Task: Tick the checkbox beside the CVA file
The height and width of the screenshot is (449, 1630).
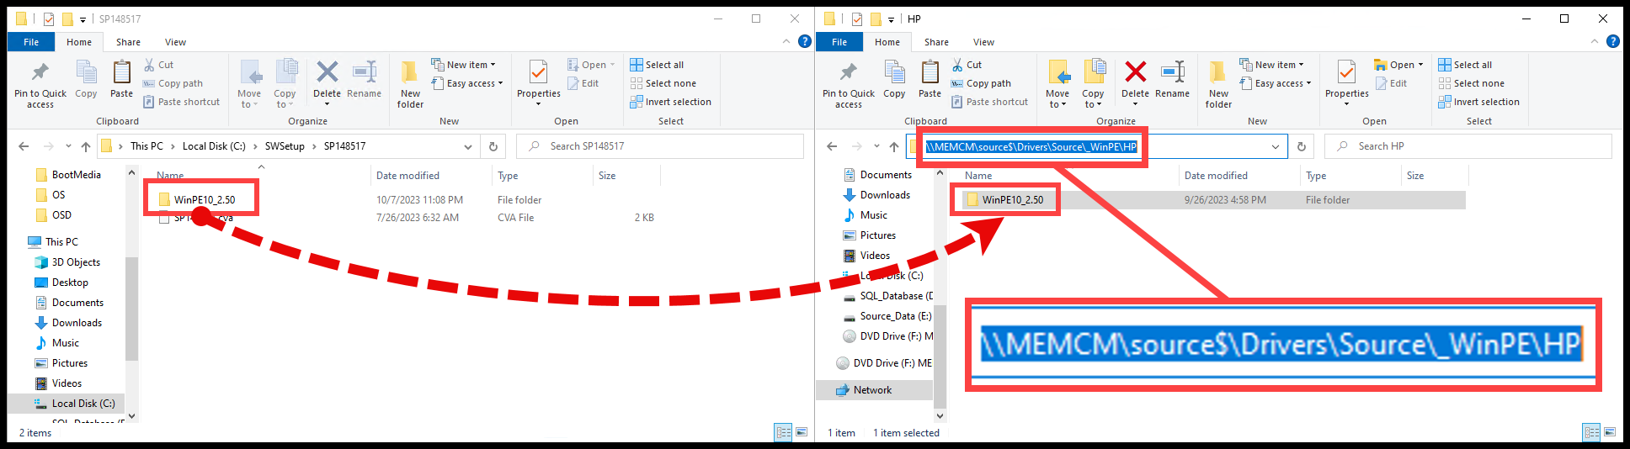Action: point(164,219)
